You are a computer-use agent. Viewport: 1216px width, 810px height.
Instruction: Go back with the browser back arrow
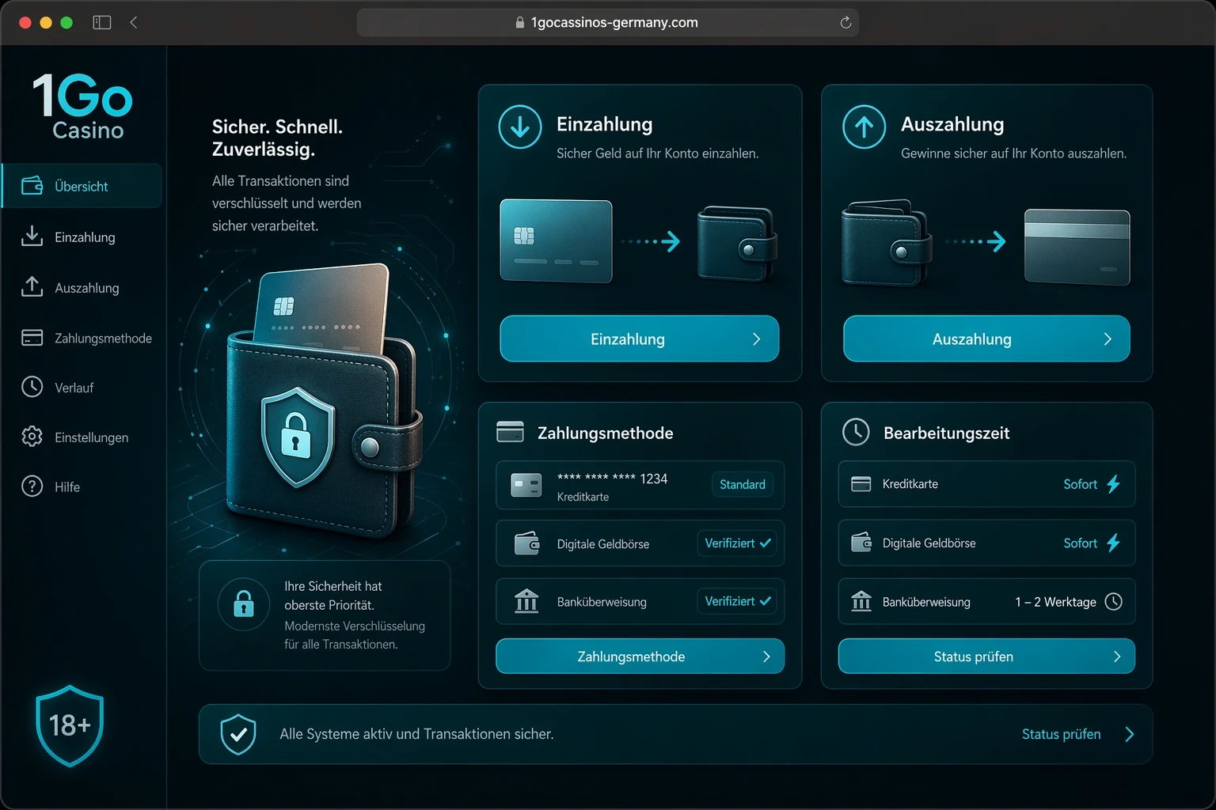point(134,22)
